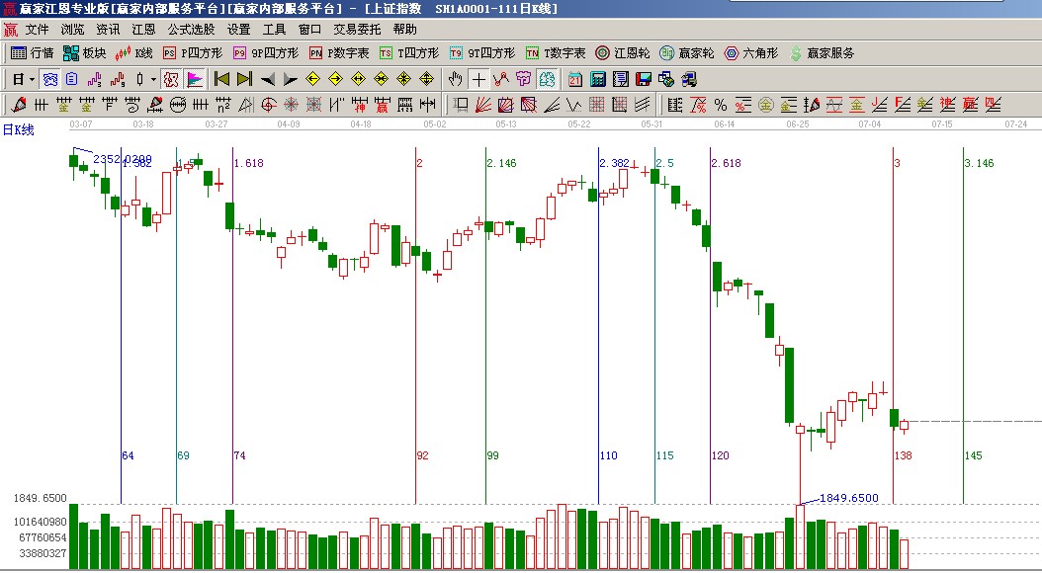
Task: Open the calculator icon in toolbar
Action: click(598, 79)
